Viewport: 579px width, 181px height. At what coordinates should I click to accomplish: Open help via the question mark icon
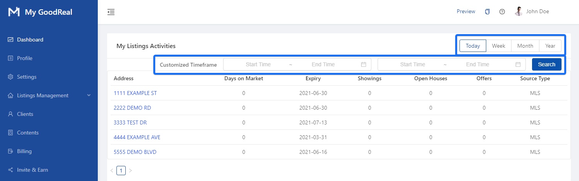(x=502, y=12)
